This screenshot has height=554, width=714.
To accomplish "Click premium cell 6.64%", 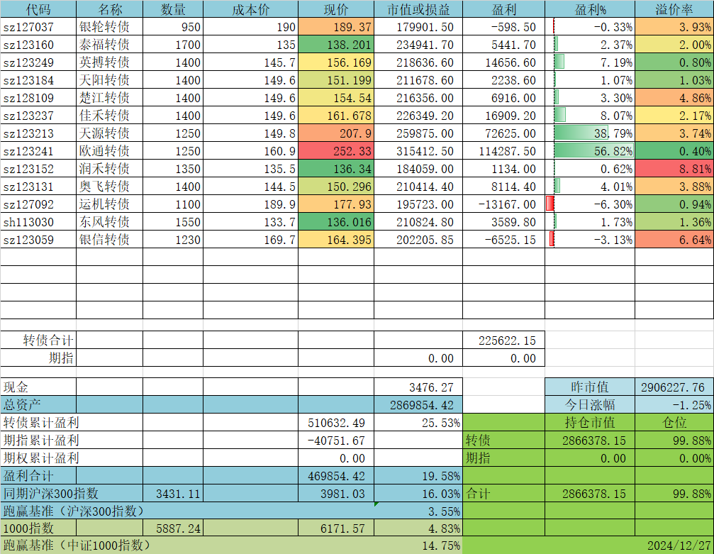I will (x=674, y=240).
